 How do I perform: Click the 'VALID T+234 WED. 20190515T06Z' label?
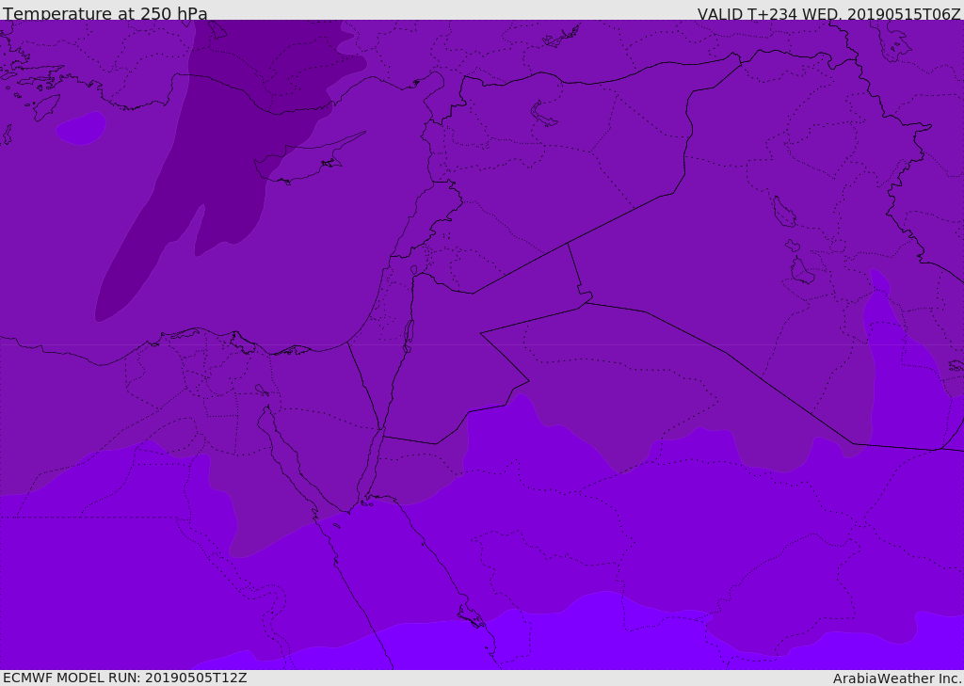pyautogui.click(x=828, y=13)
